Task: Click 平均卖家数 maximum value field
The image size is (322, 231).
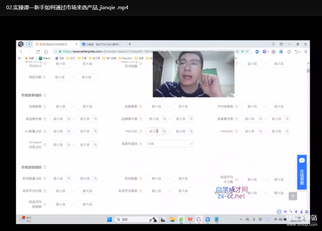Action: coord(279,107)
